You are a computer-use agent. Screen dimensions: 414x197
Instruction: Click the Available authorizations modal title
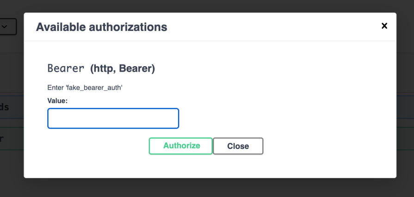[101, 27]
